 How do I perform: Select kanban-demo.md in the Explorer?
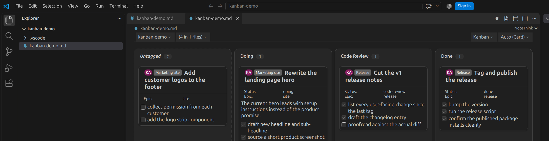click(x=71, y=46)
